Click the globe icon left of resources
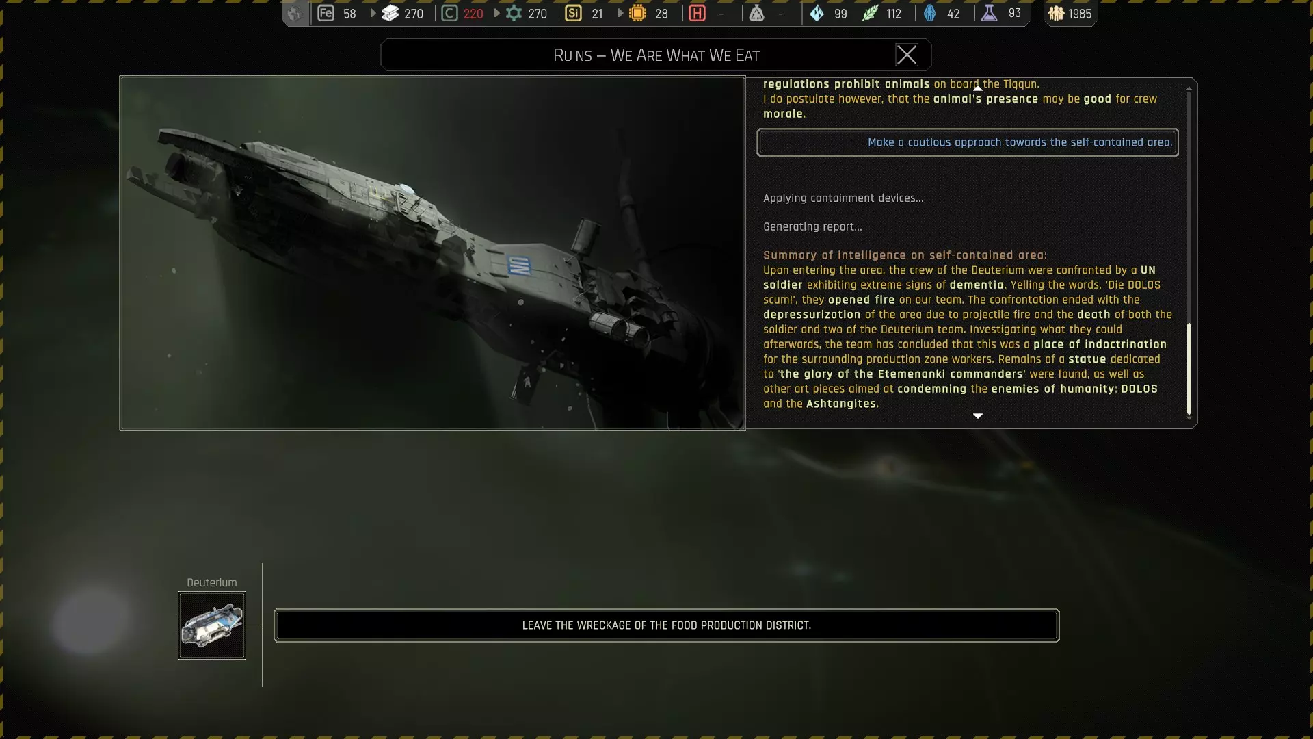Viewport: 1313px width, 739px height. [295, 13]
